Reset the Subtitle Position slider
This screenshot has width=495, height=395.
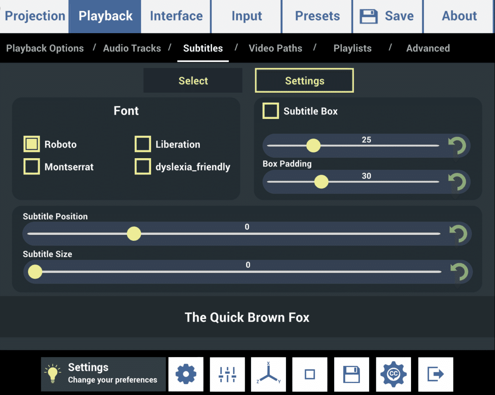pos(458,234)
